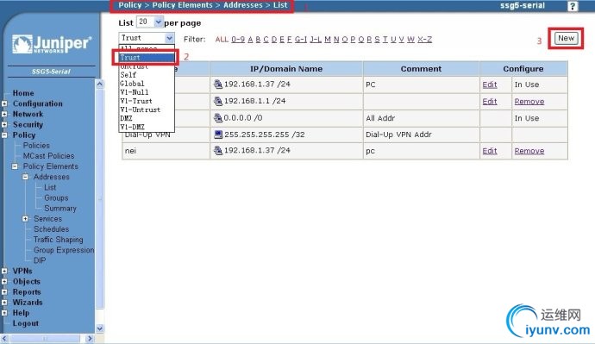
Task: Select Global in the zone list
Action: [x=147, y=84]
